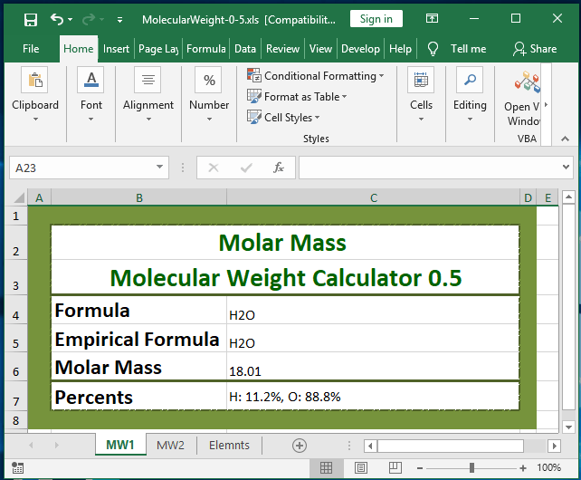The height and width of the screenshot is (480, 581).
Task: Click the Share button
Action: click(x=535, y=49)
